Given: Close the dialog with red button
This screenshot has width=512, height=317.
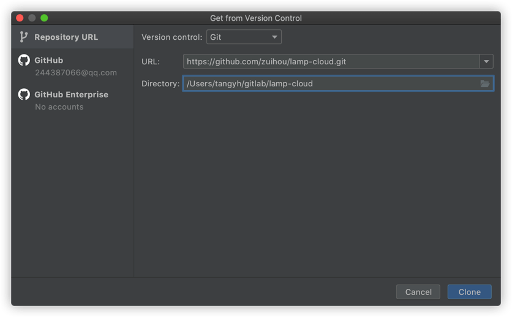Looking at the screenshot, I should [x=20, y=18].
